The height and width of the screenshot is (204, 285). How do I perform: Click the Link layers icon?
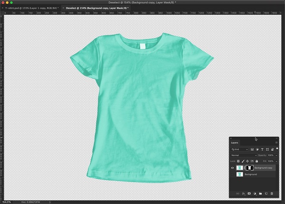pos(238,194)
